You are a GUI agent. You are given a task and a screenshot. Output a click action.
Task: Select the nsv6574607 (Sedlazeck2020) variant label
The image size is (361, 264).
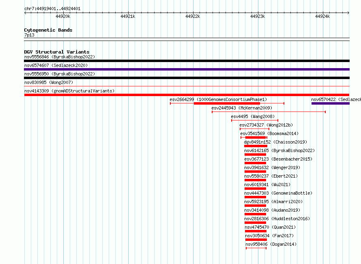[56, 65]
